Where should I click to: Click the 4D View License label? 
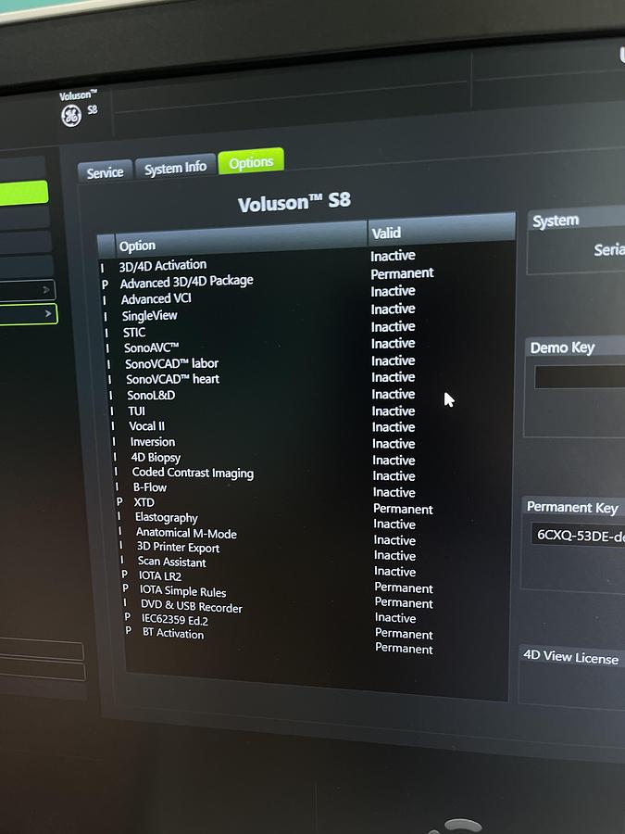tap(570, 657)
